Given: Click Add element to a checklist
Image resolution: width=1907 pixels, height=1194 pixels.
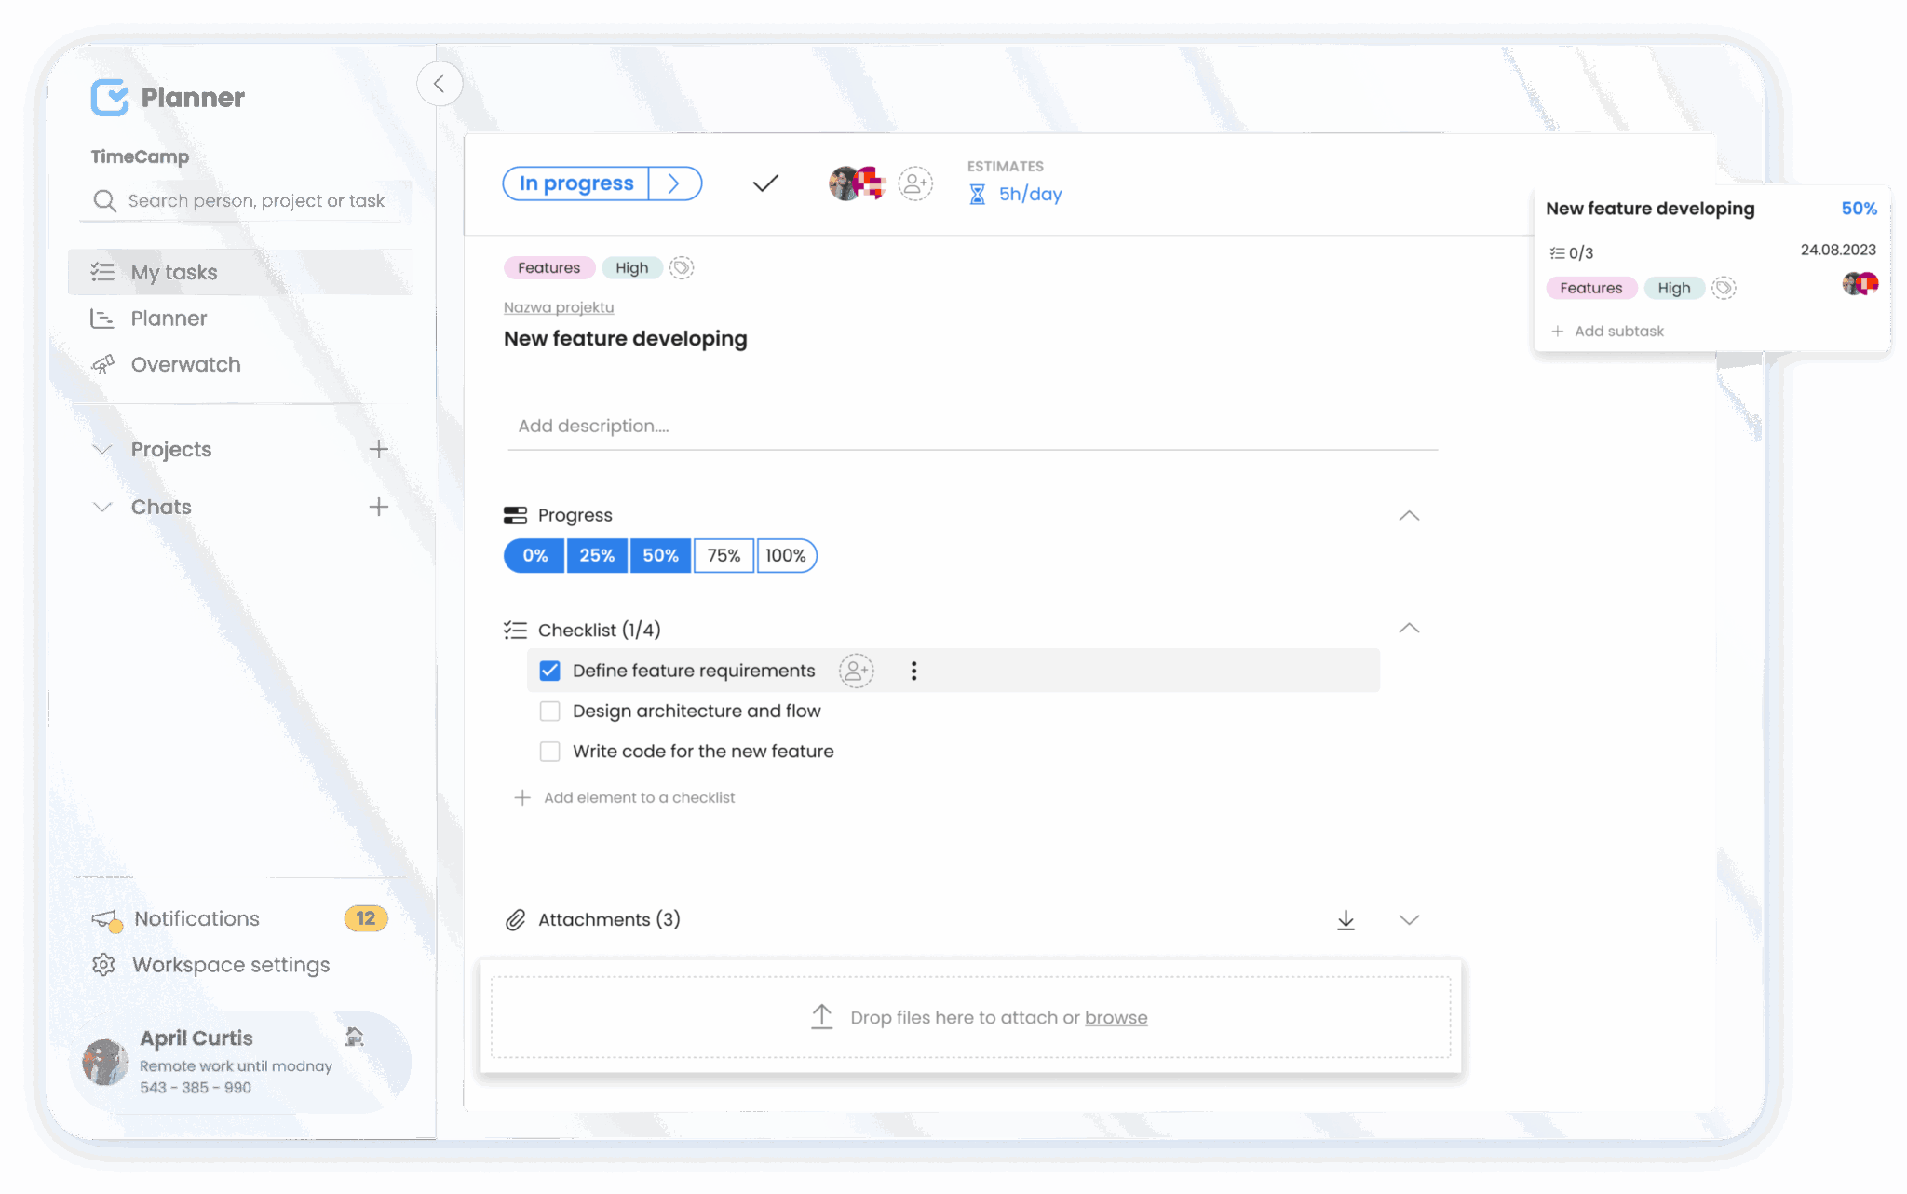Looking at the screenshot, I should [x=640, y=797].
